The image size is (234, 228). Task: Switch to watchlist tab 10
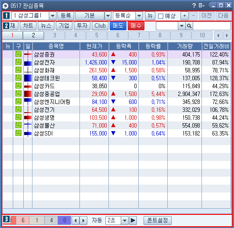coord(202,36)
